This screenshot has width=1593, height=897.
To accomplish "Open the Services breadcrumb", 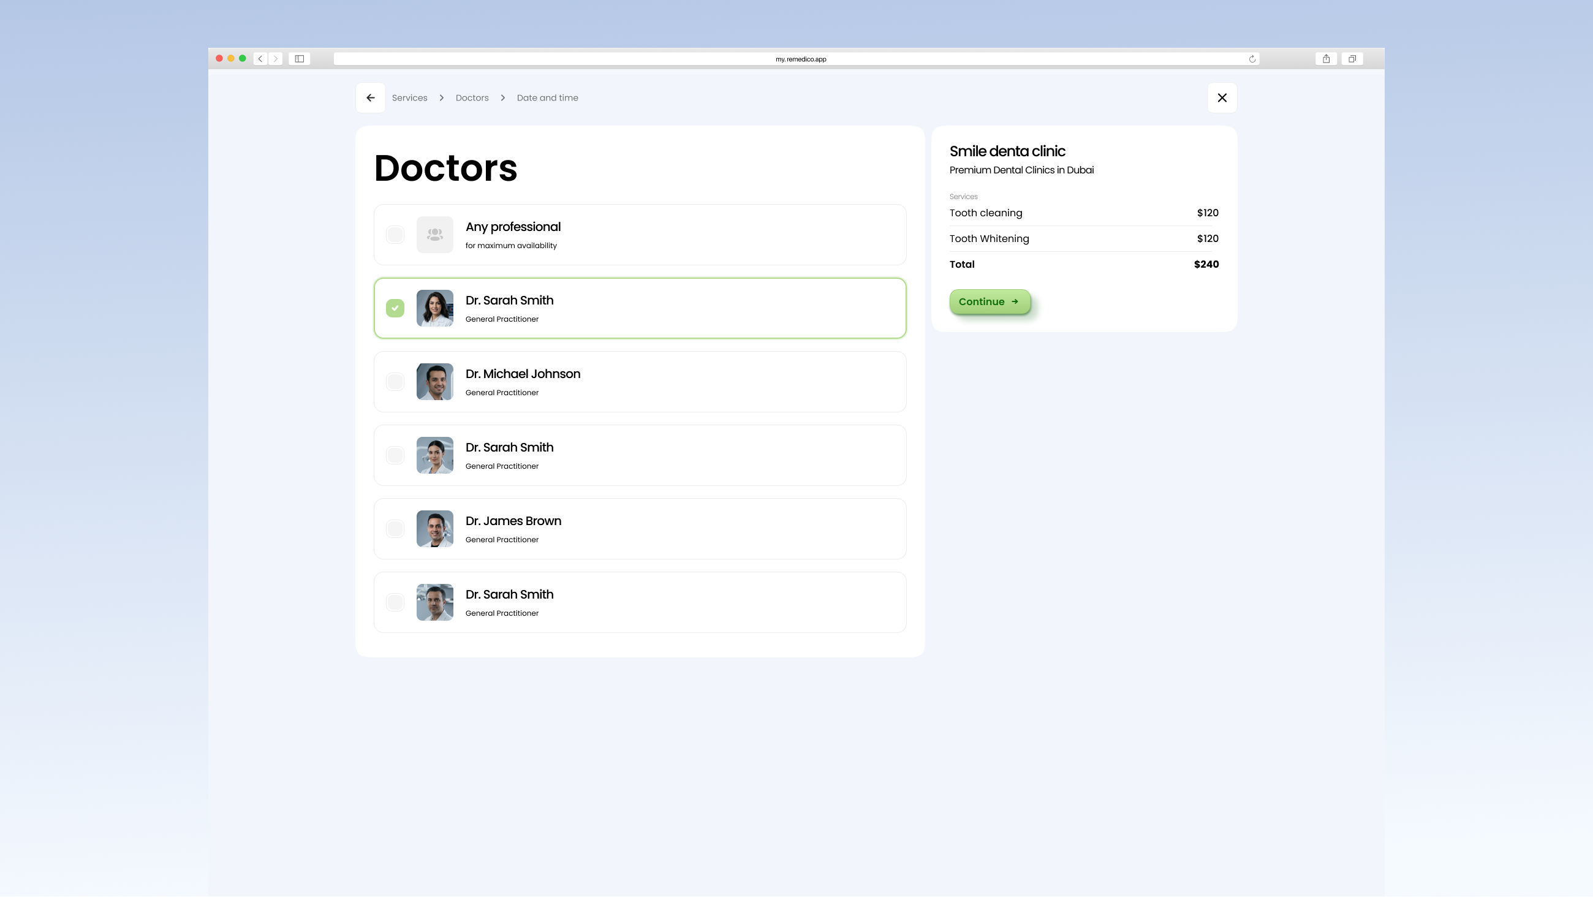I will point(409,98).
